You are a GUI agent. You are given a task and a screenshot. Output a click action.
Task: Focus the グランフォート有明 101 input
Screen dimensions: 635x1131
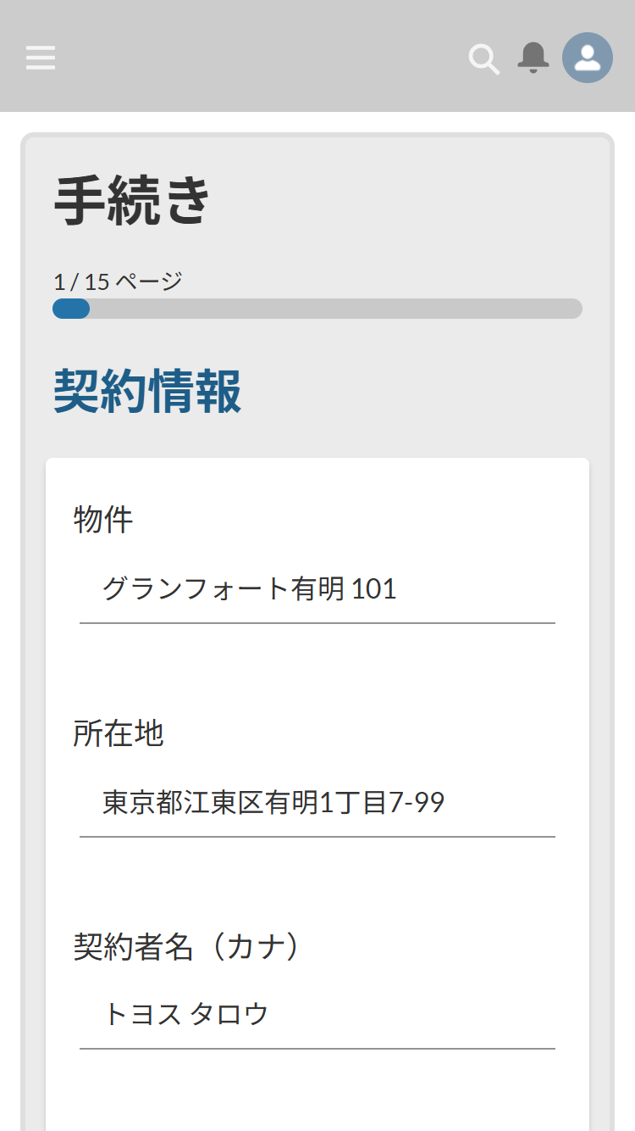tap(317, 588)
